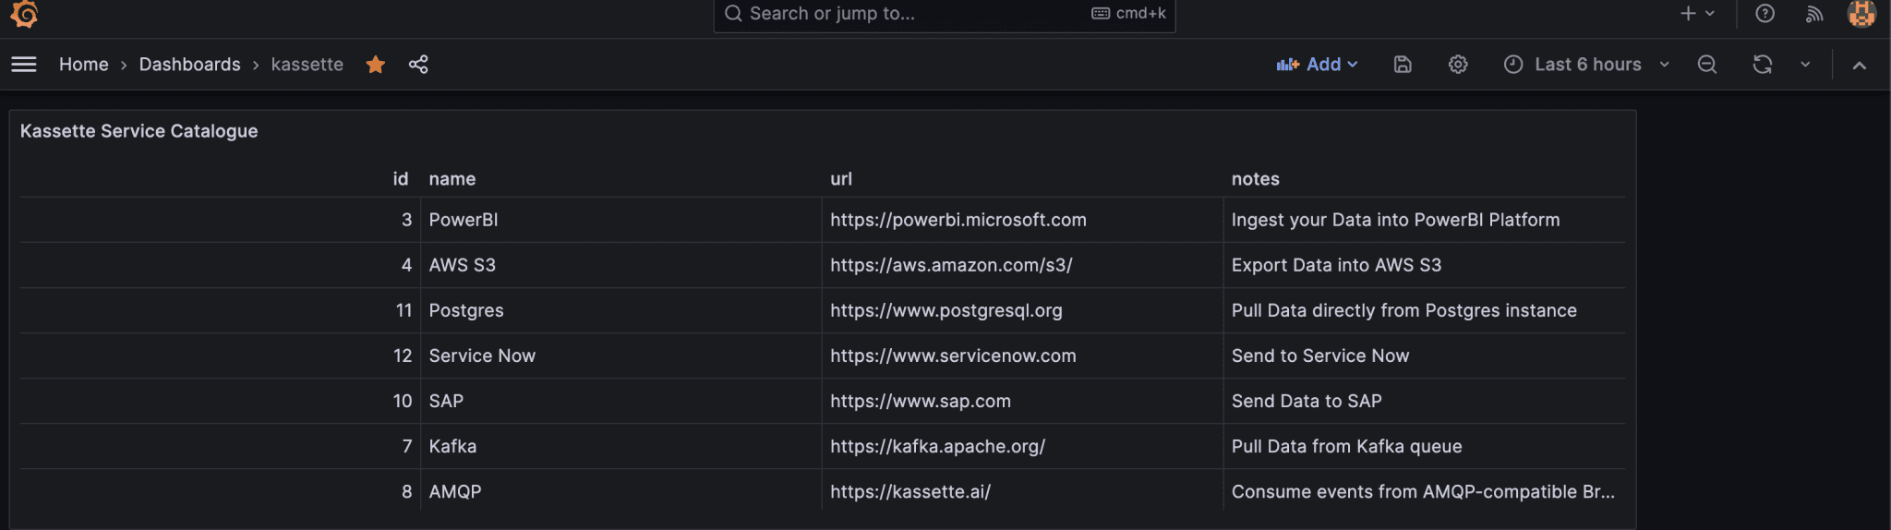This screenshot has height=530, width=1891.
Task: Click the https://kafka.apache.org/ url cell
Action: pos(1023,446)
